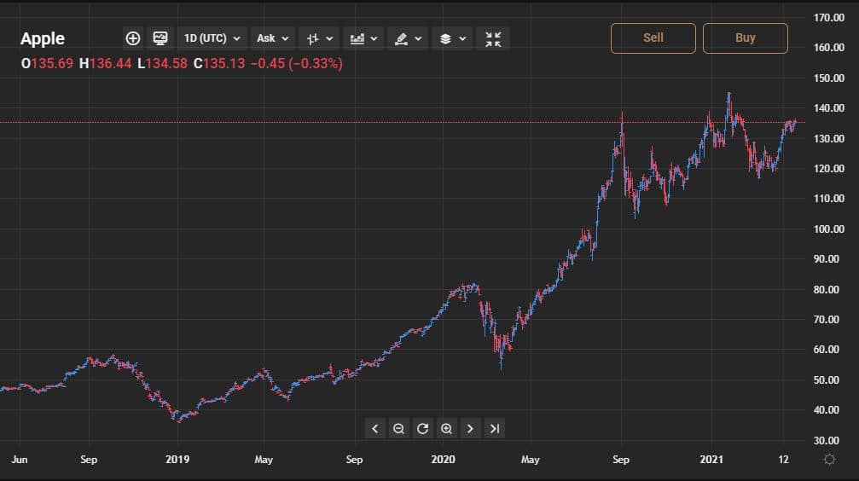The height and width of the screenshot is (481, 859).
Task: Zoom in using magnifier plus icon
Action: (x=446, y=428)
